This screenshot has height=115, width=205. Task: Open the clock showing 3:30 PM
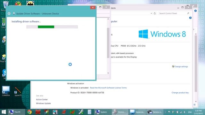click(x=198, y=112)
